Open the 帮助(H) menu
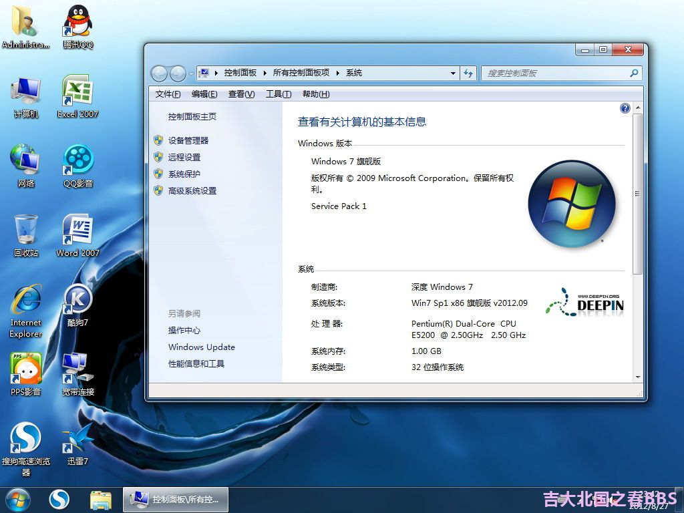684x513 pixels. 316,94
